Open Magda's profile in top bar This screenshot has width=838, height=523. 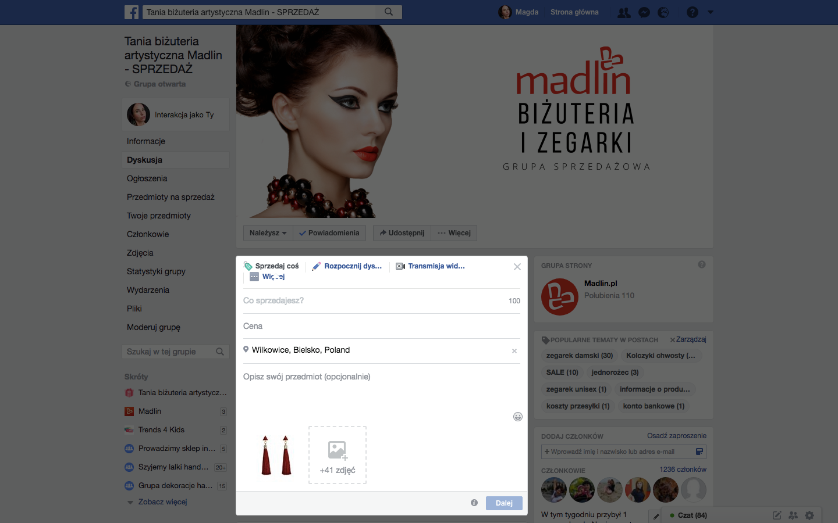pyautogui.click(x=519, y=12)
